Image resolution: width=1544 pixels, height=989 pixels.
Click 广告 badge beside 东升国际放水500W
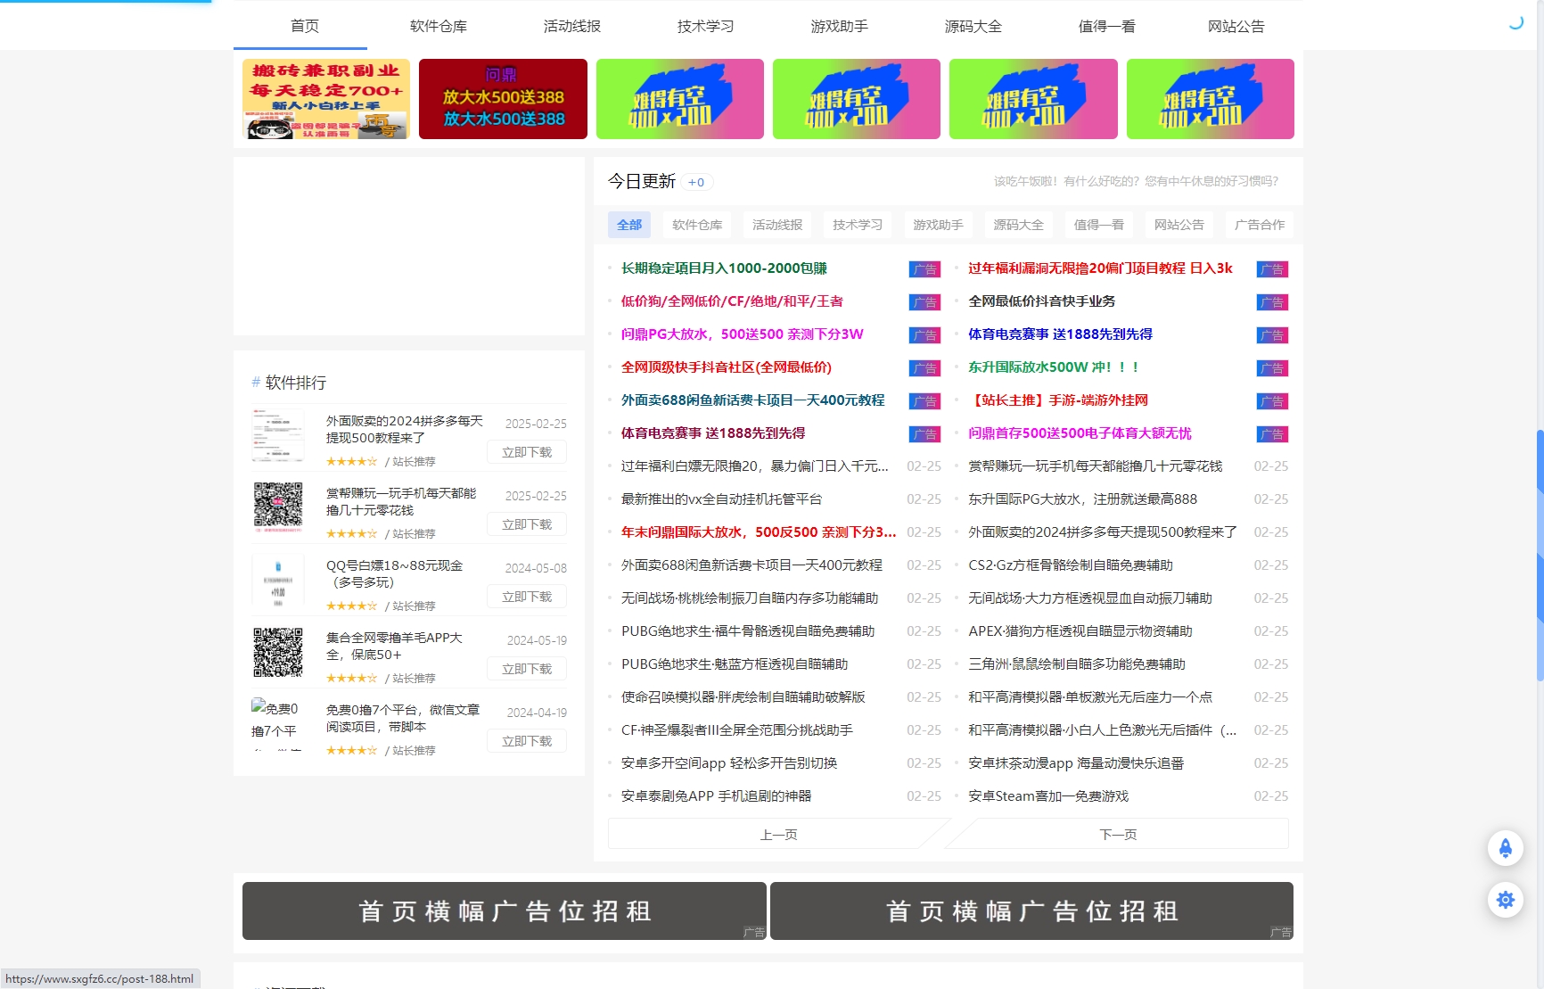pos(1272,368)
